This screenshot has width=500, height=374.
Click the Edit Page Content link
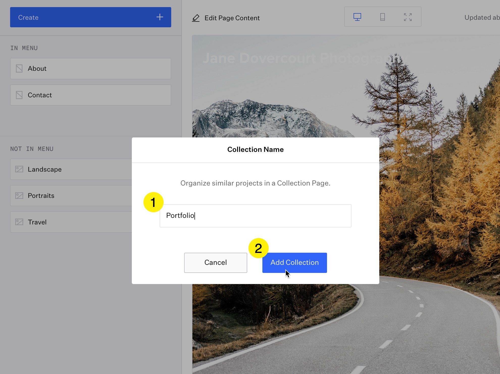pyautogui.click(x=232, y=18)
